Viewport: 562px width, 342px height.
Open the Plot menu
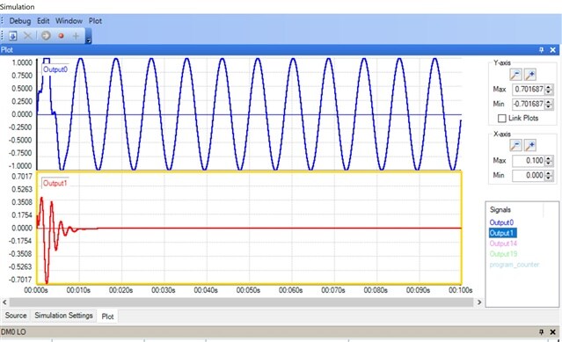(x=95, y=21)
